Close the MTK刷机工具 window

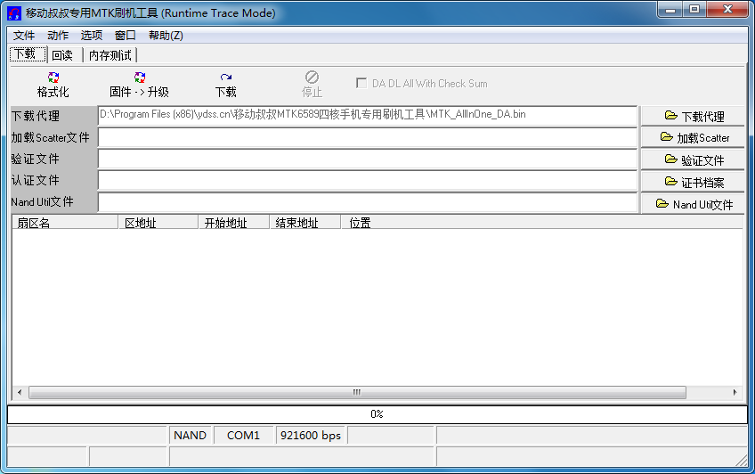click(727, 10)
